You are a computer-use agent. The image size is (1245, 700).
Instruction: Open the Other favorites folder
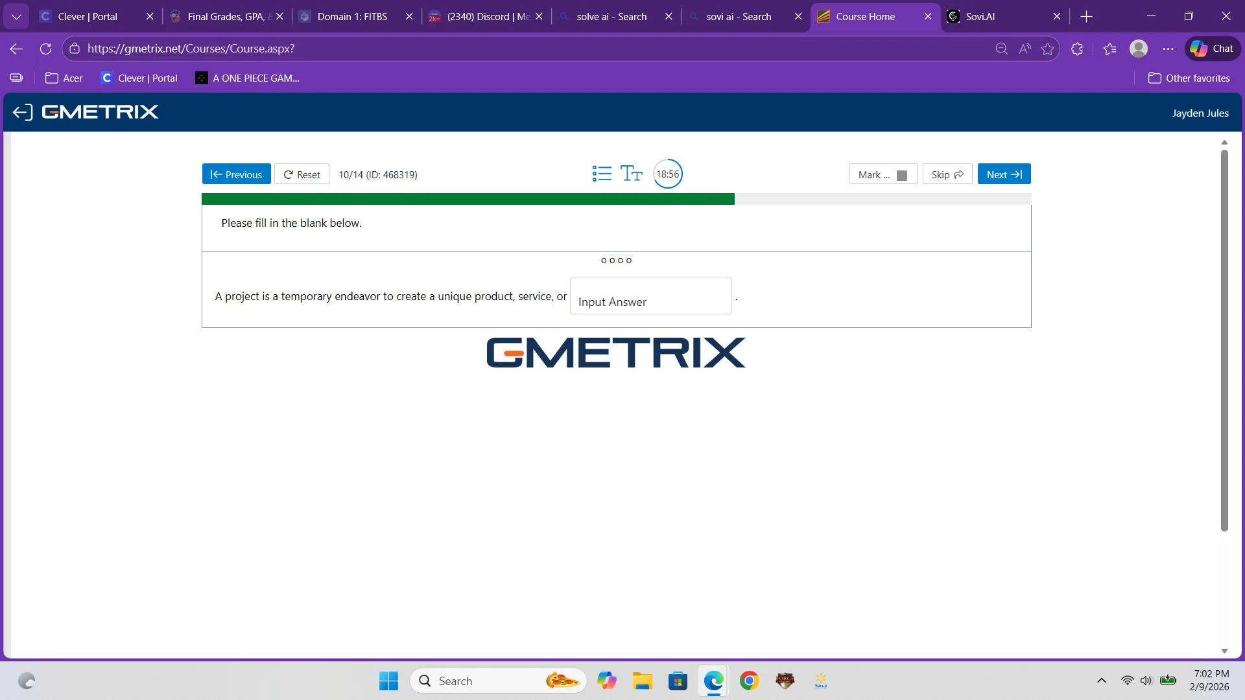point(1189,78)
